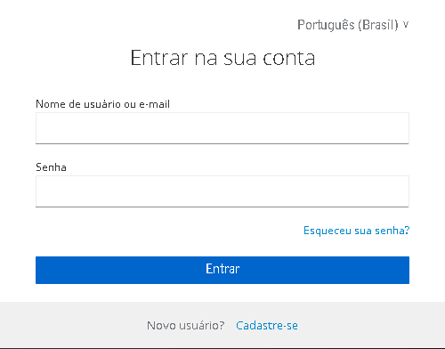Click the underline beneath the e-mail input
Screen dimensions: 445x349
click(x=222, y=143)
